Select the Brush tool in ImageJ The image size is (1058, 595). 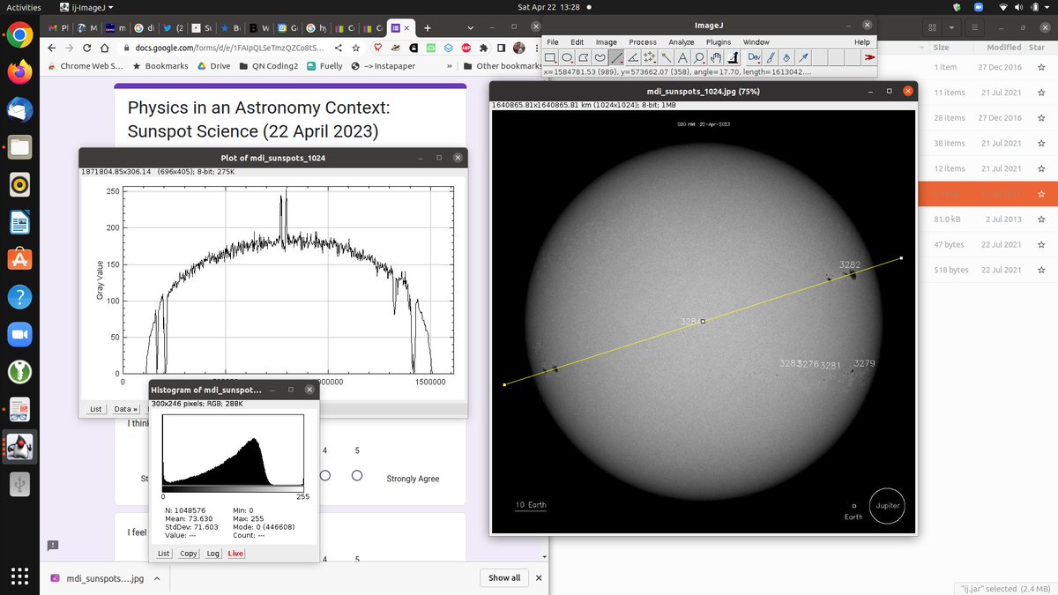click(x=771, y=57)
